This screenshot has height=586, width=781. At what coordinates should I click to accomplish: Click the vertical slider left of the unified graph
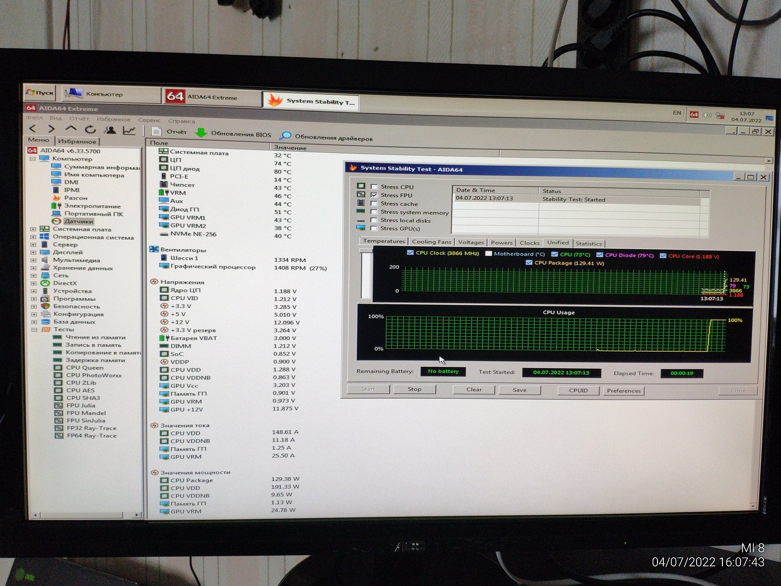pos(366,274)
